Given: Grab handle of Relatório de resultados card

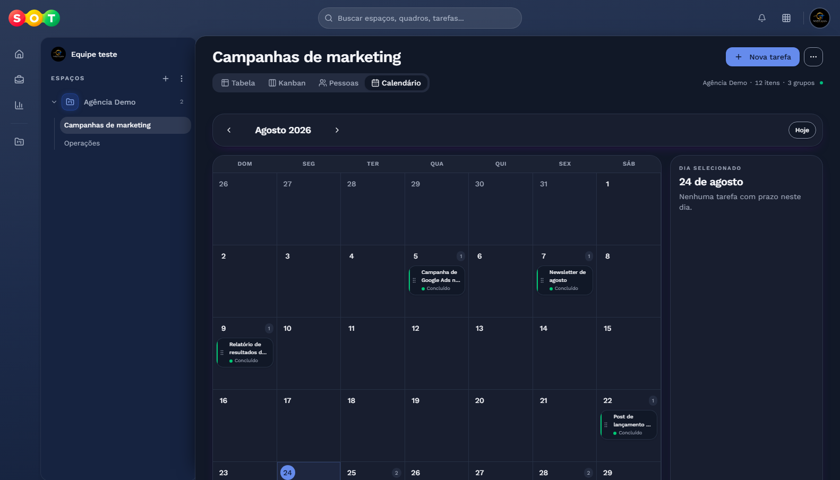Looking at the screenshot, I should pos(222,353).
